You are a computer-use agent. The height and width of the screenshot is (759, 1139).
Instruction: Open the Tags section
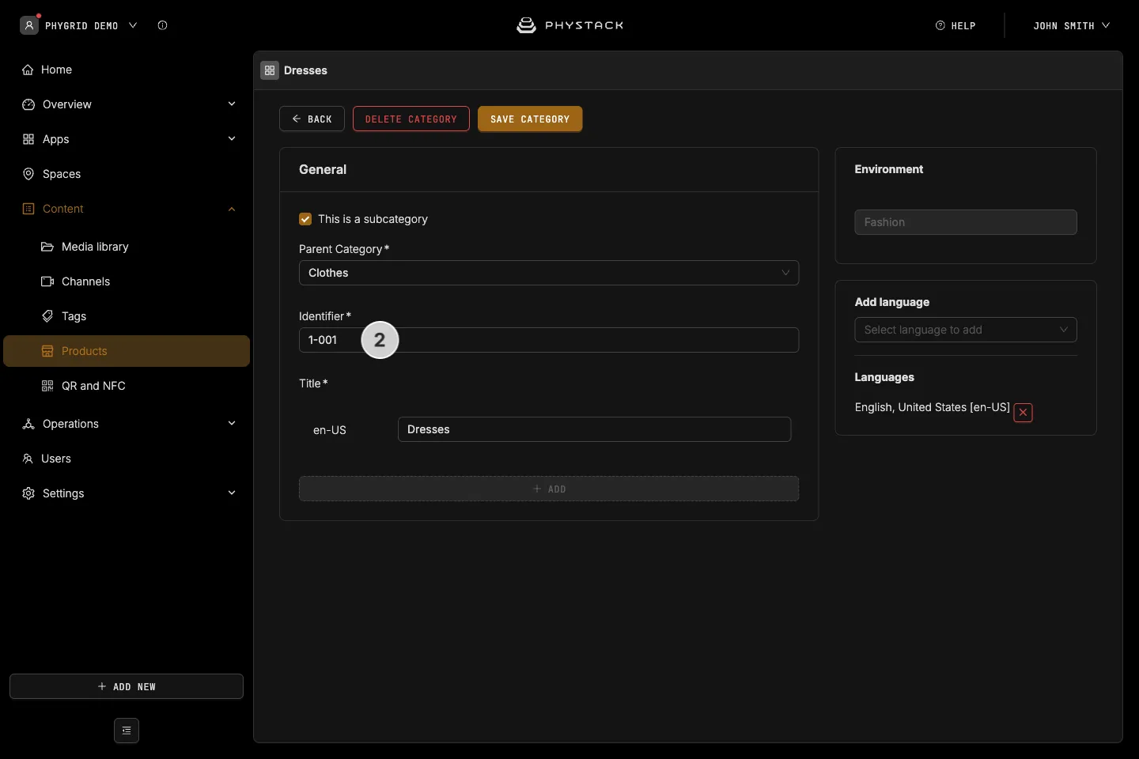coord(127,316)
